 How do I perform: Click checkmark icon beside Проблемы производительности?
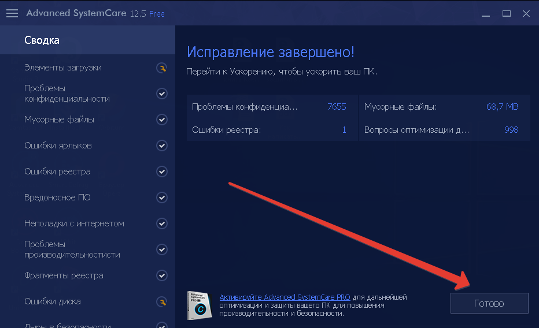click(x=162, y=249)
